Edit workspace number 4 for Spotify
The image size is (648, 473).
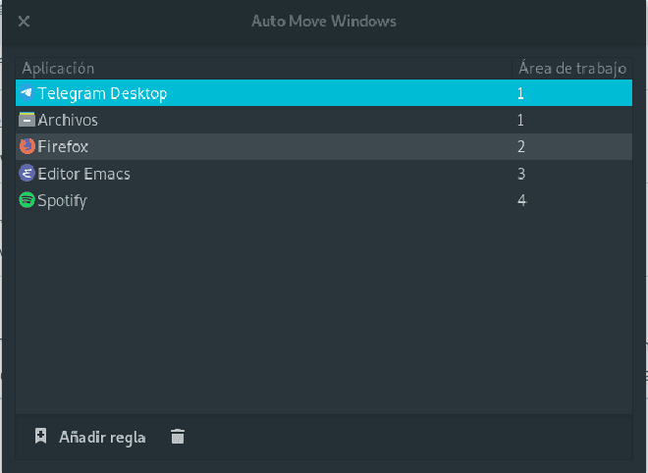coord(521,200)
